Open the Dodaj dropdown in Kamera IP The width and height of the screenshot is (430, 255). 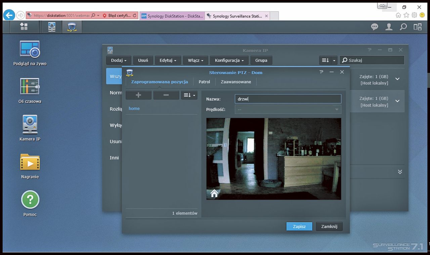pos(119,60)
